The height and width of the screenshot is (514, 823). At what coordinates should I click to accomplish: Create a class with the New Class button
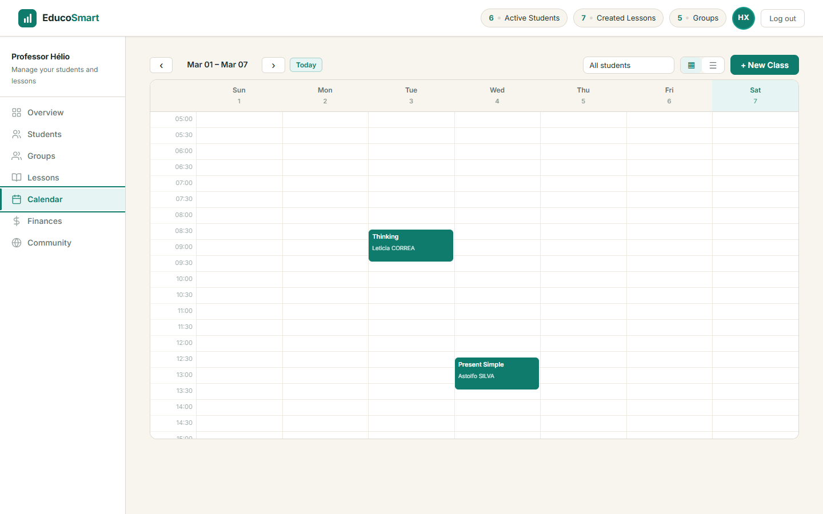point(764,65)
